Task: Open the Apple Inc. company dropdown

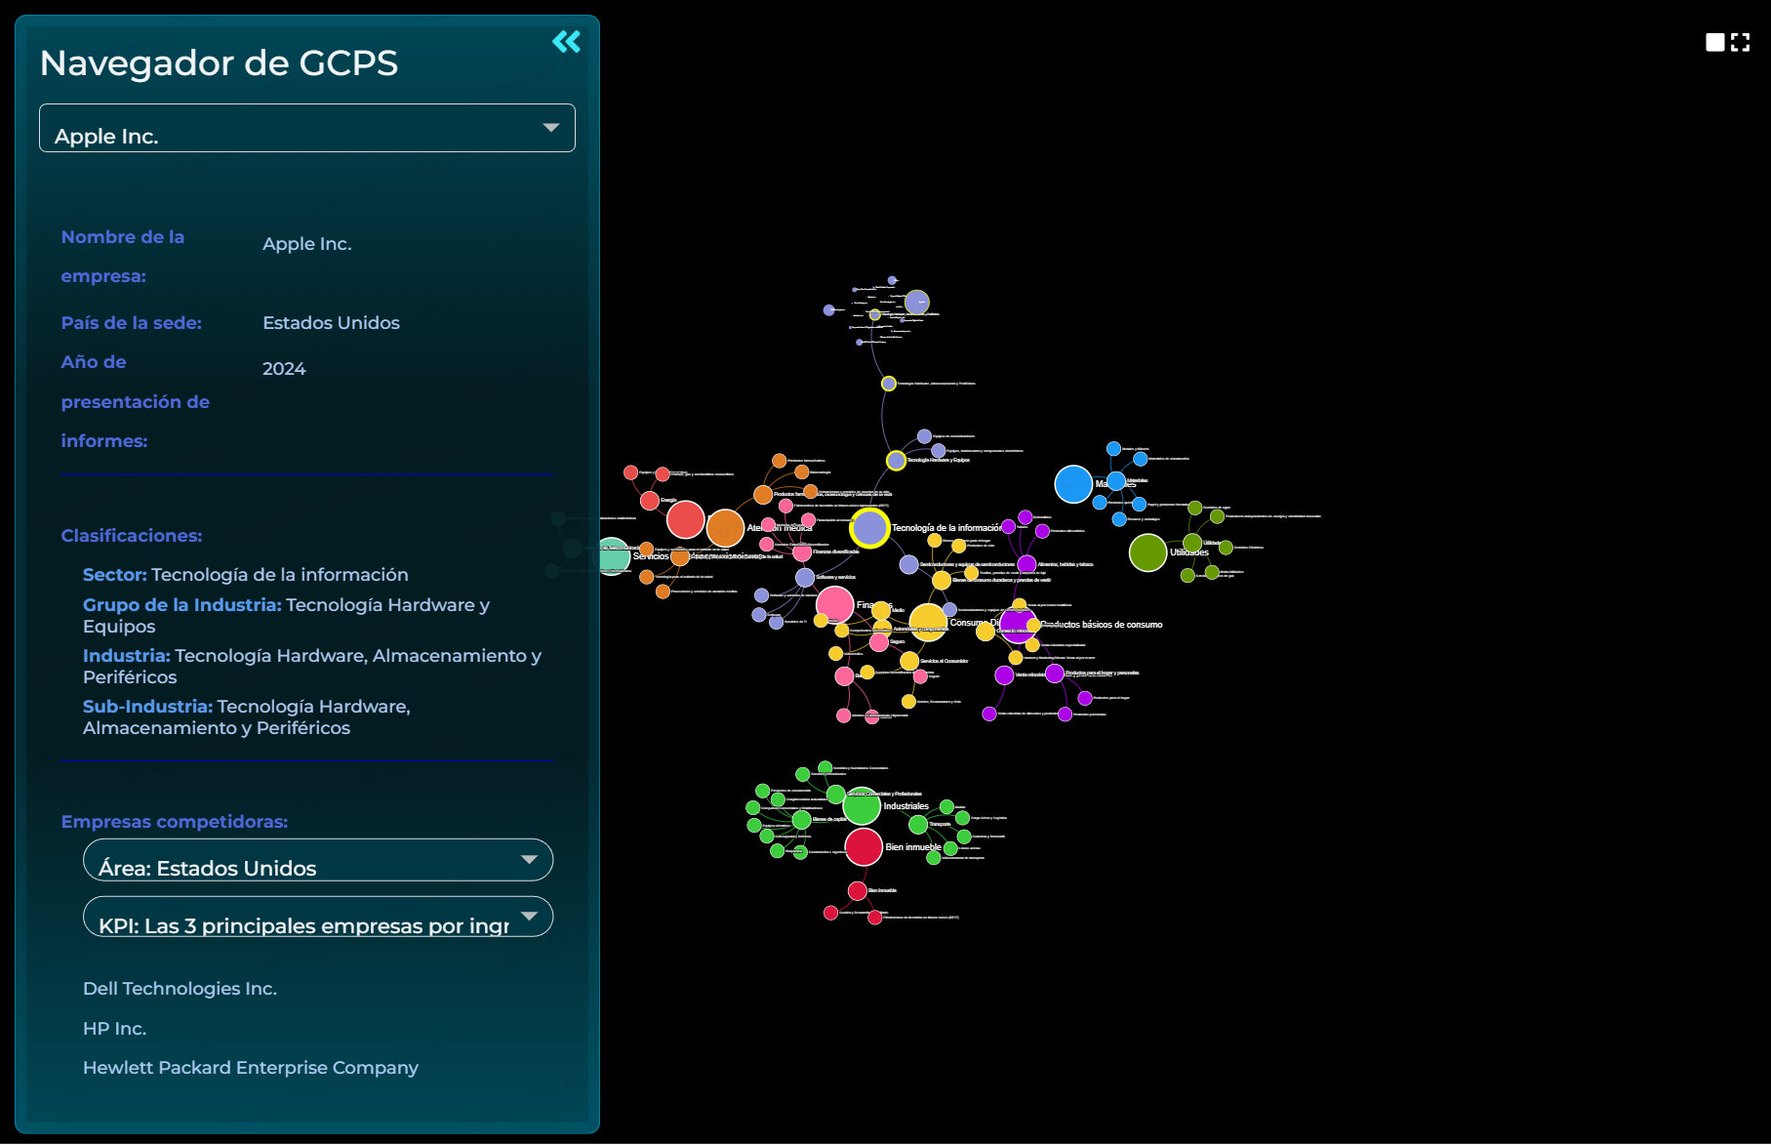Action: pos(307,128)
